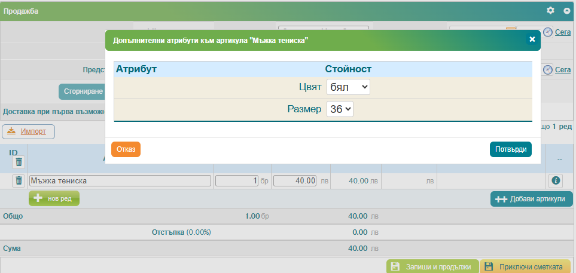Click the Импорт link
The height and width of the screenshot is (273, 576).
pyautogui.click(x=33, y=131)
